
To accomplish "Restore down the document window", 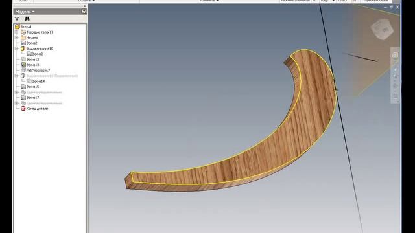I will (x=391, y=7).
